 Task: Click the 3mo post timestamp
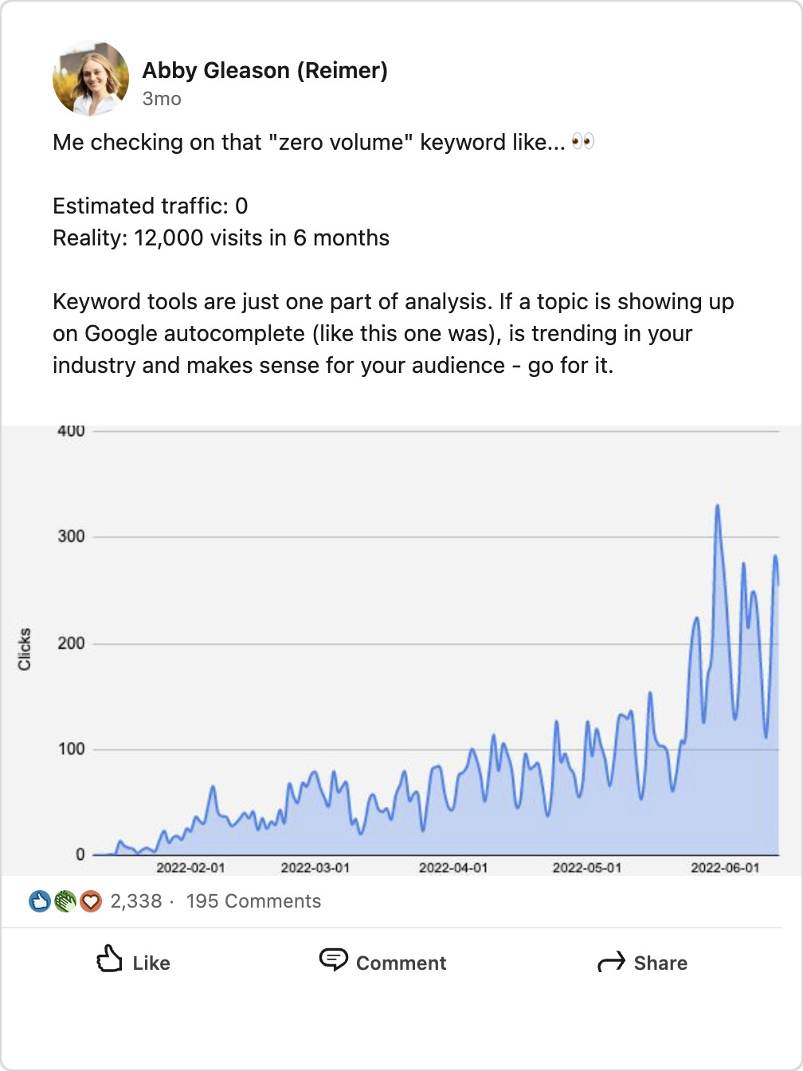click(161, 99)
